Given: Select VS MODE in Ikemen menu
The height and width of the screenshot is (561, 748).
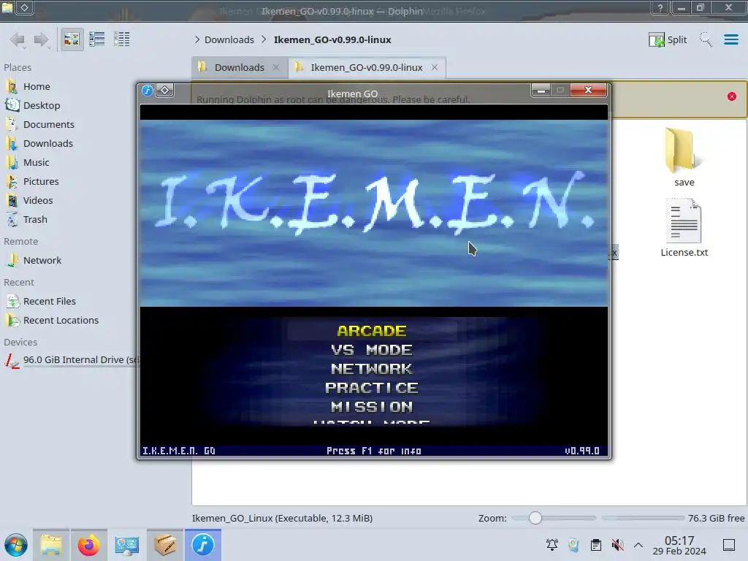Looking at the screenshot, I should 372,350.
